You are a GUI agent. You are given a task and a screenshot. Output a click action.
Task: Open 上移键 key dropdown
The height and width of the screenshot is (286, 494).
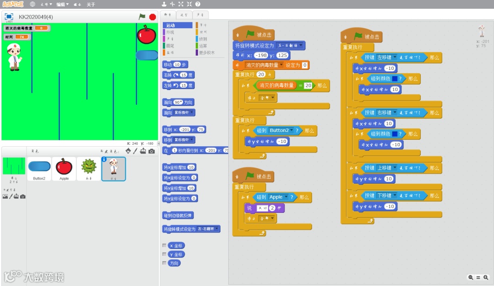pyautogui.click(x=394, y=167)
